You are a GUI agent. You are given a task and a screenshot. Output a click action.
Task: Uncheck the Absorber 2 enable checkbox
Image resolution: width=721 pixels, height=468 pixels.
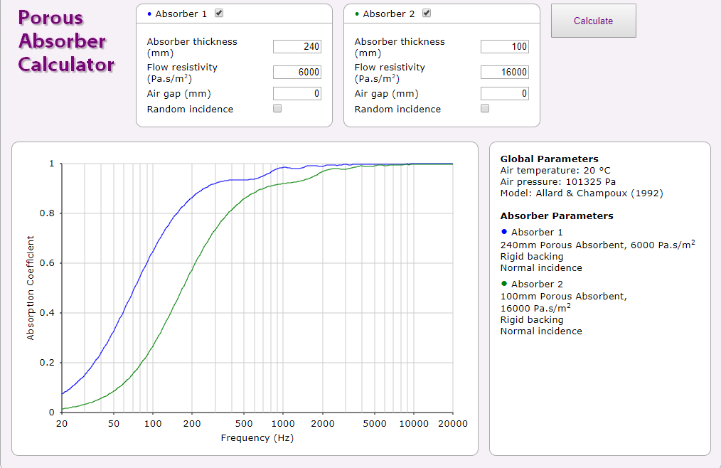pos(427,14)
